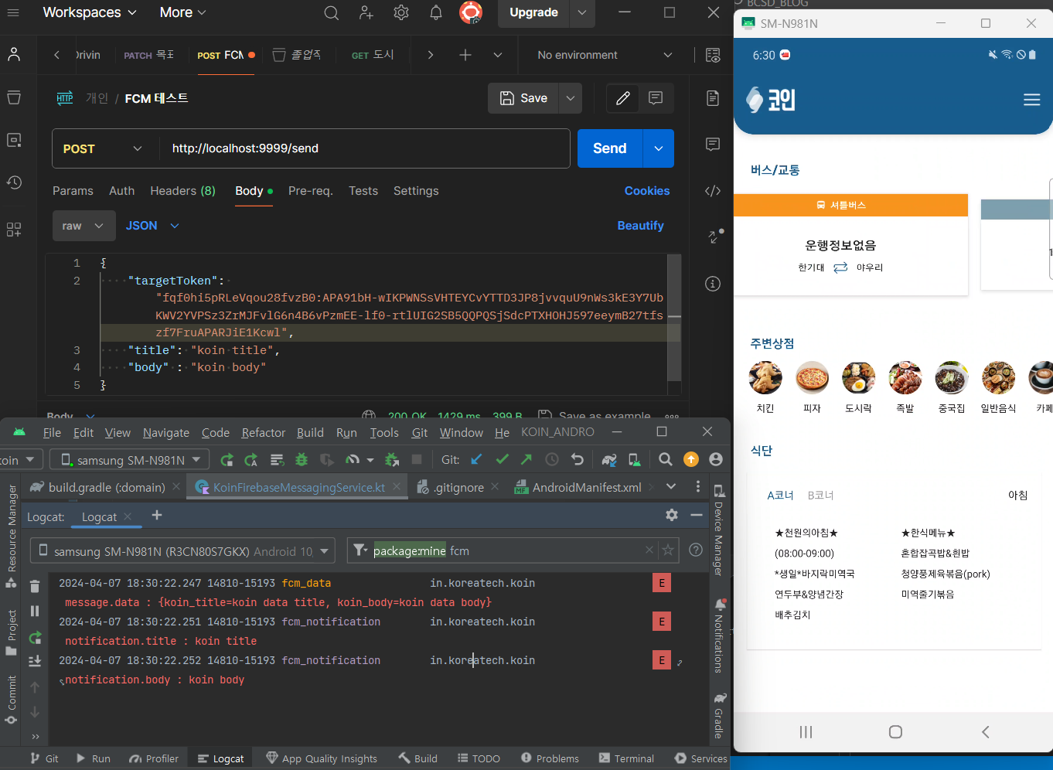Restart Logcat icon
The height and width of the screenshot is (770, 1053).
click(x=35, y=637)
